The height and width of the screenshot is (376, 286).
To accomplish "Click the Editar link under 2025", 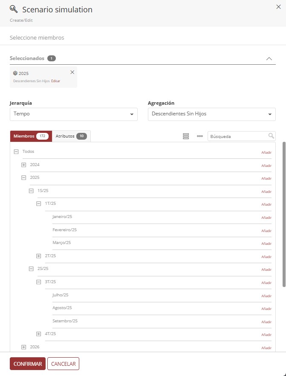I will tap(55, 80).
